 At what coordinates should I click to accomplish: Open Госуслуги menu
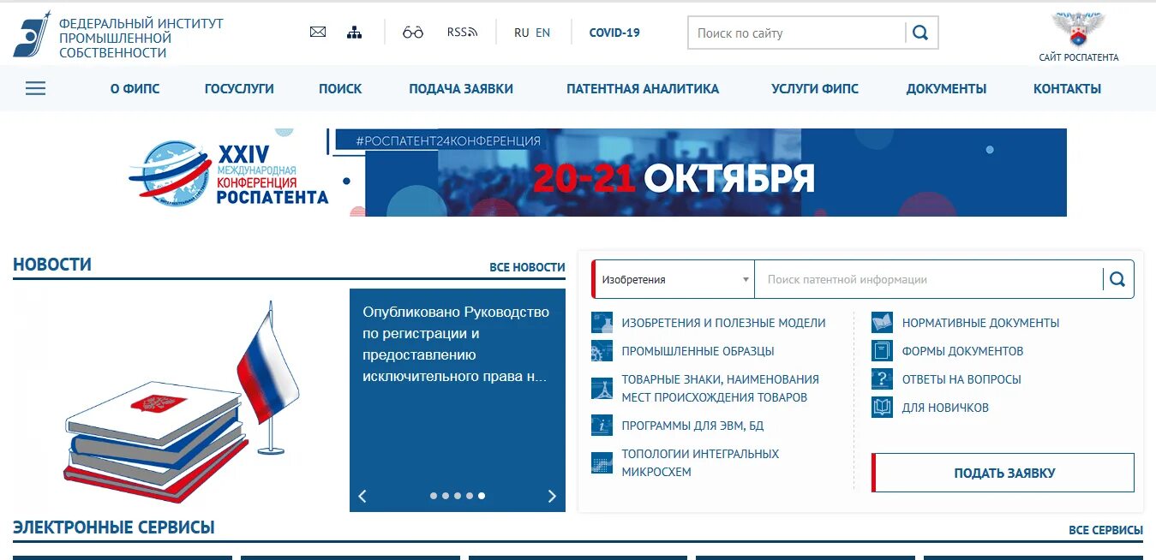(239, 88)
